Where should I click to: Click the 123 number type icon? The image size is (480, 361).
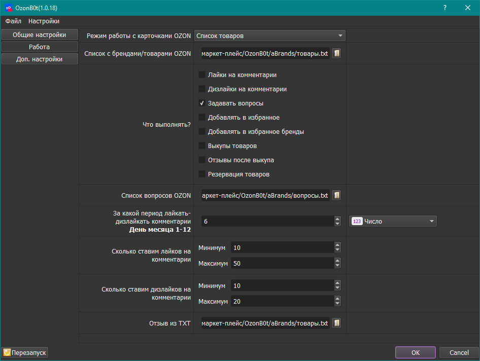coord(357,221)
